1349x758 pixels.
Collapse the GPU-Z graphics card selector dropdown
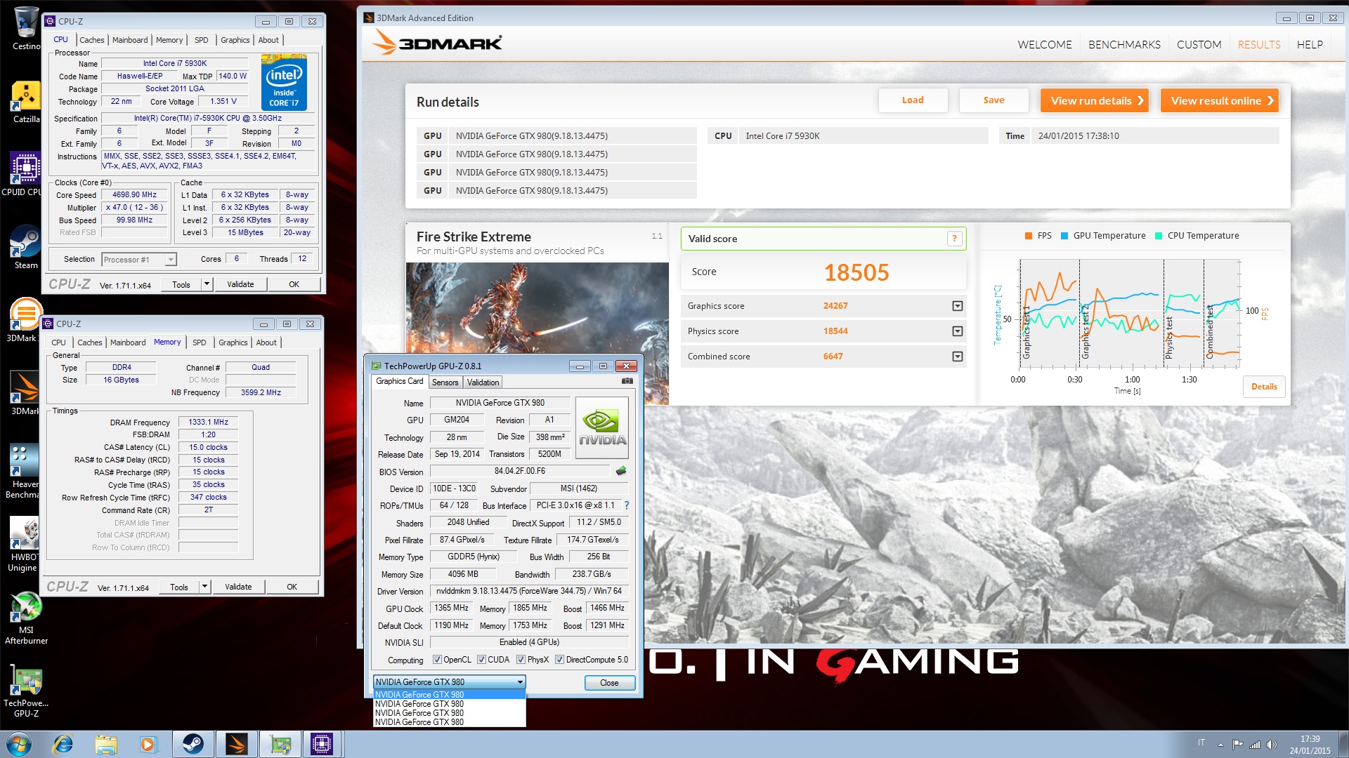tap(520, 682)
